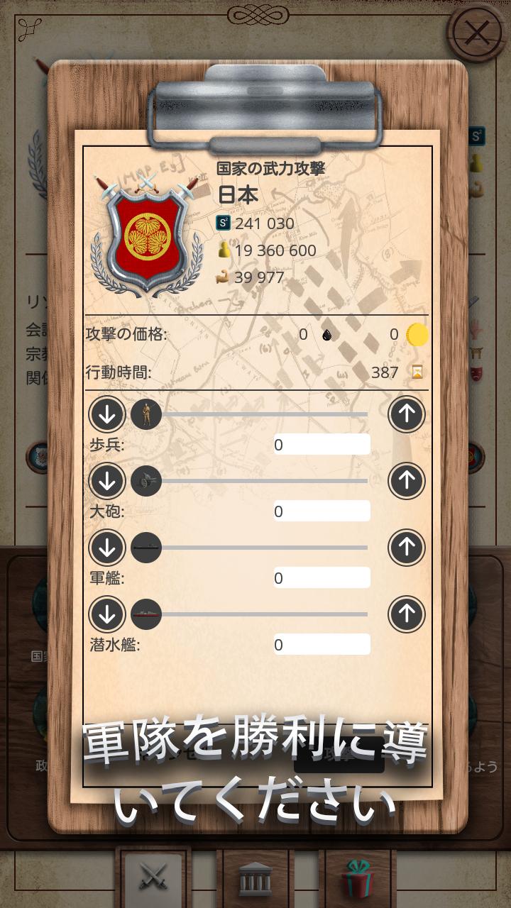
Task: Decrease artillery (大砲) count with down arrow
Action: tap(107, 481)
